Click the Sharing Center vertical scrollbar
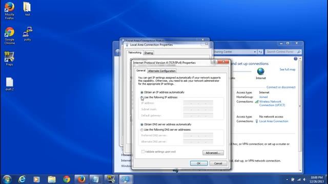The width and height of the screenshot is (328, 184). (x=300, y=114)
